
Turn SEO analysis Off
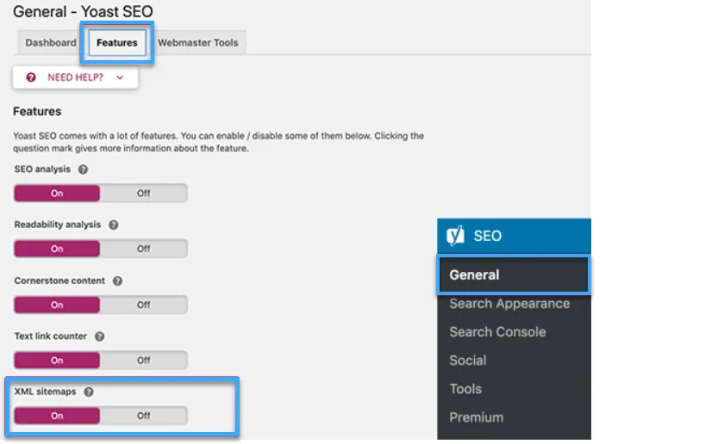pos(144,194)
